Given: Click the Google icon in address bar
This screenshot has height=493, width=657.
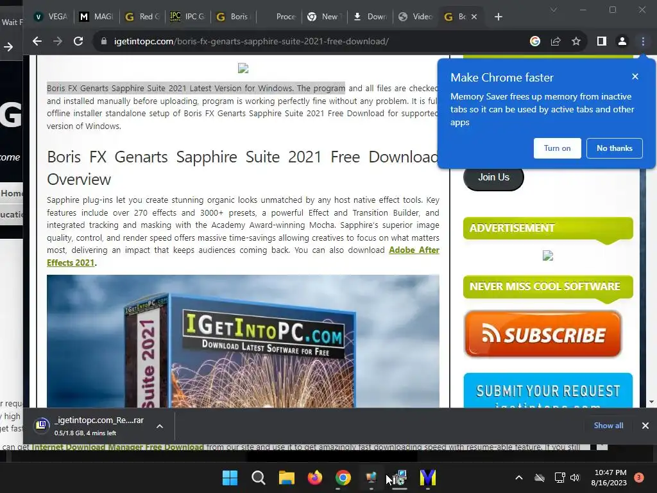Looking at the screenshot, I should click(x=534, y=41).
